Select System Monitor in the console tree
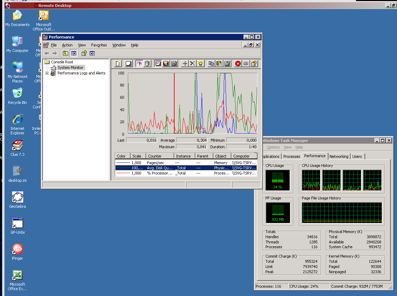The height and width of the screenshot is (296, 397). pos(70,68)
